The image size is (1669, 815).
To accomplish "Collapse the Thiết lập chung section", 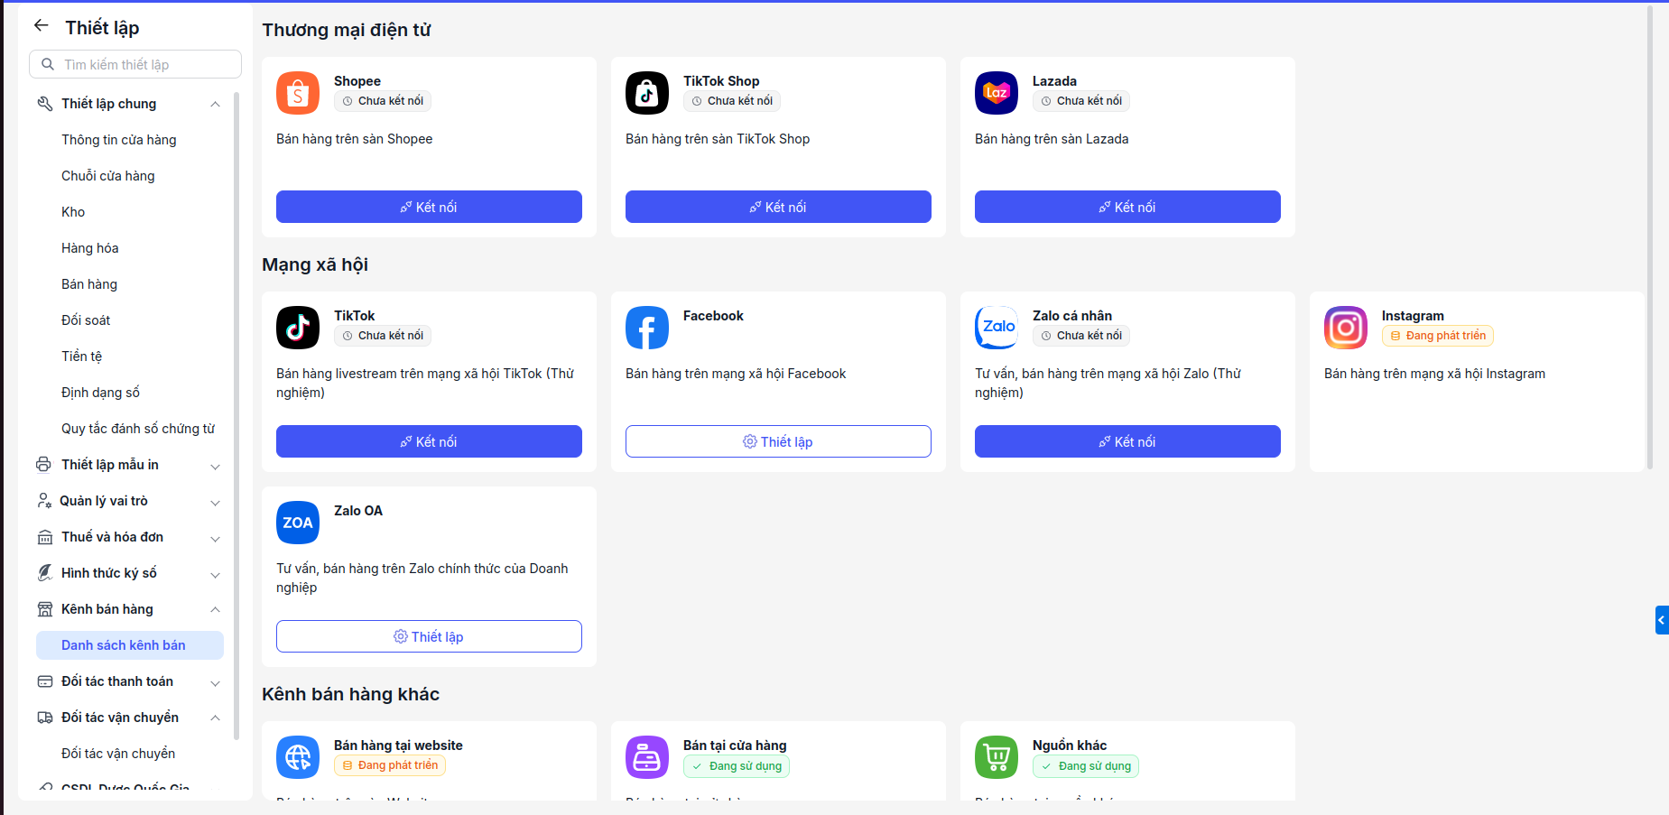I will coord(215,104).
